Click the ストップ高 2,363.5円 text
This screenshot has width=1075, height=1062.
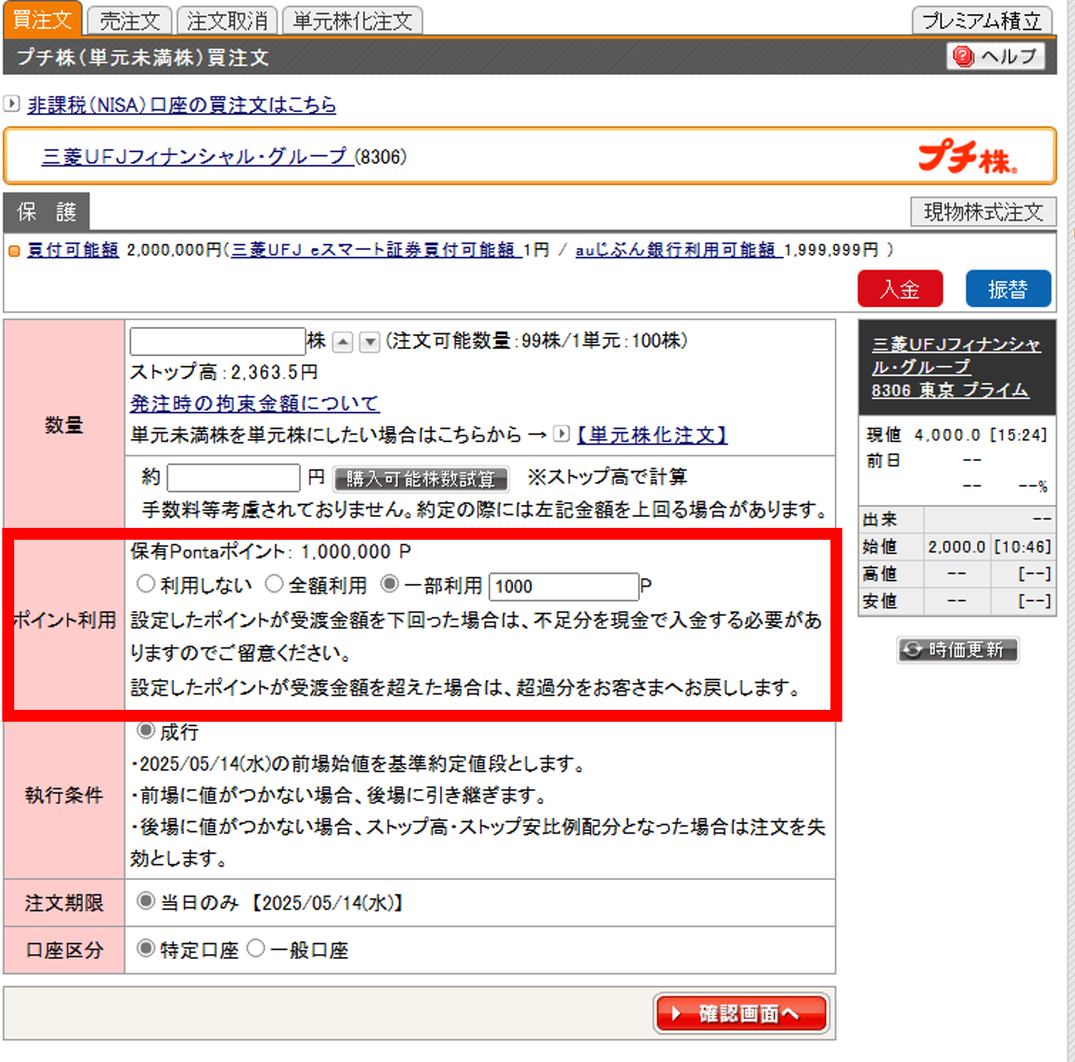[224, 372]
